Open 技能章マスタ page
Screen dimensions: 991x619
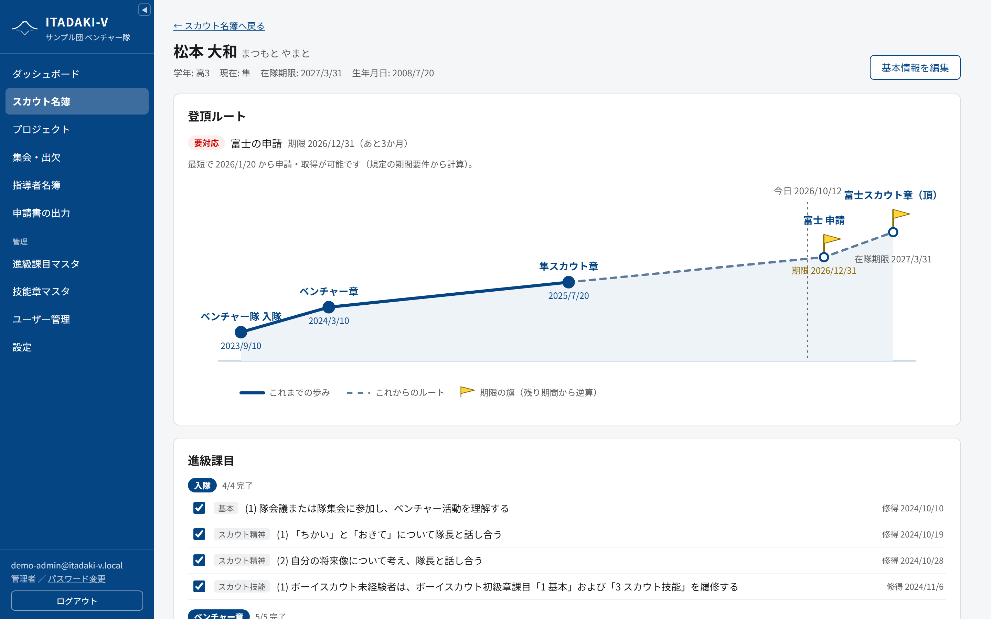[x=77, y=292]
